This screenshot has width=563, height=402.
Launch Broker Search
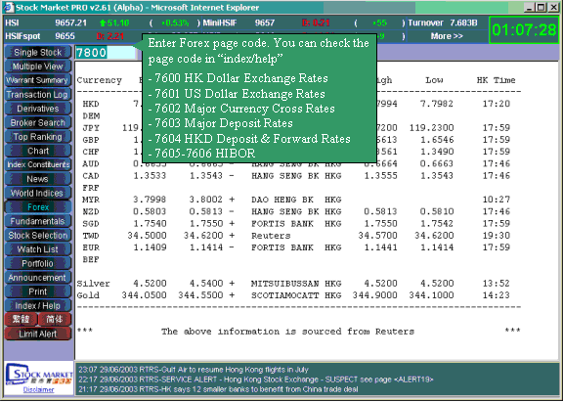click(38, 123)
